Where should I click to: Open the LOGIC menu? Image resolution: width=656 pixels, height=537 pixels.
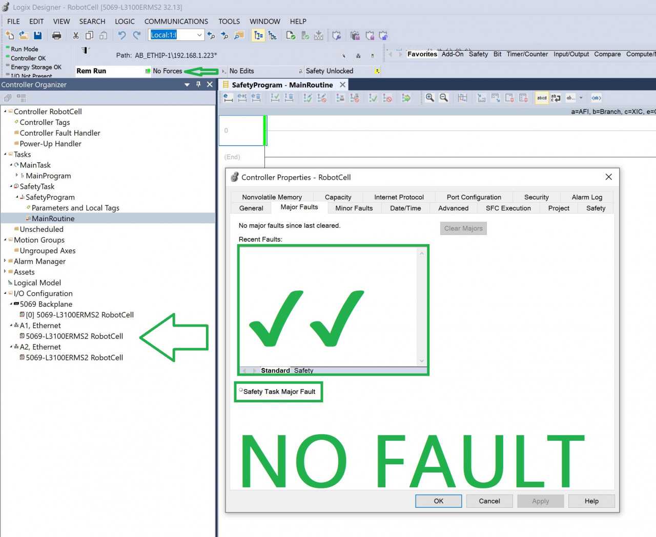point(125,22)
